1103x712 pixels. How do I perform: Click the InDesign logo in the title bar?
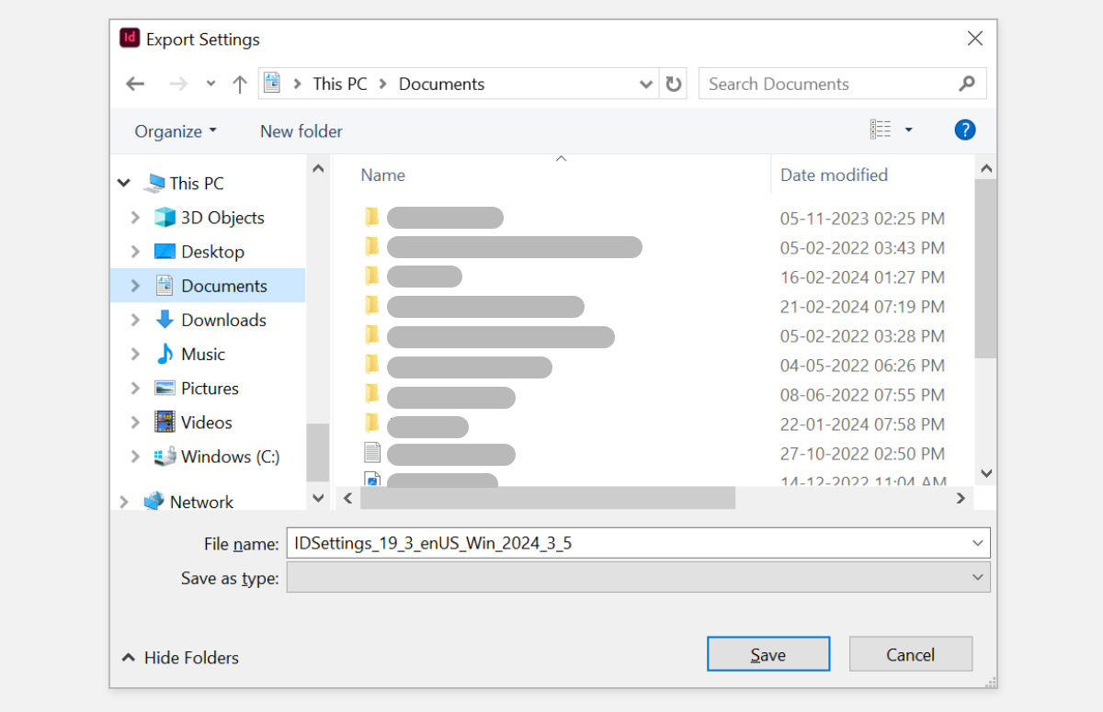coord(129,39)
